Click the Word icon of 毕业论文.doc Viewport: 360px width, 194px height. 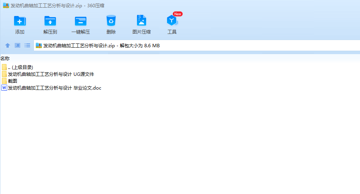(4, 88)
